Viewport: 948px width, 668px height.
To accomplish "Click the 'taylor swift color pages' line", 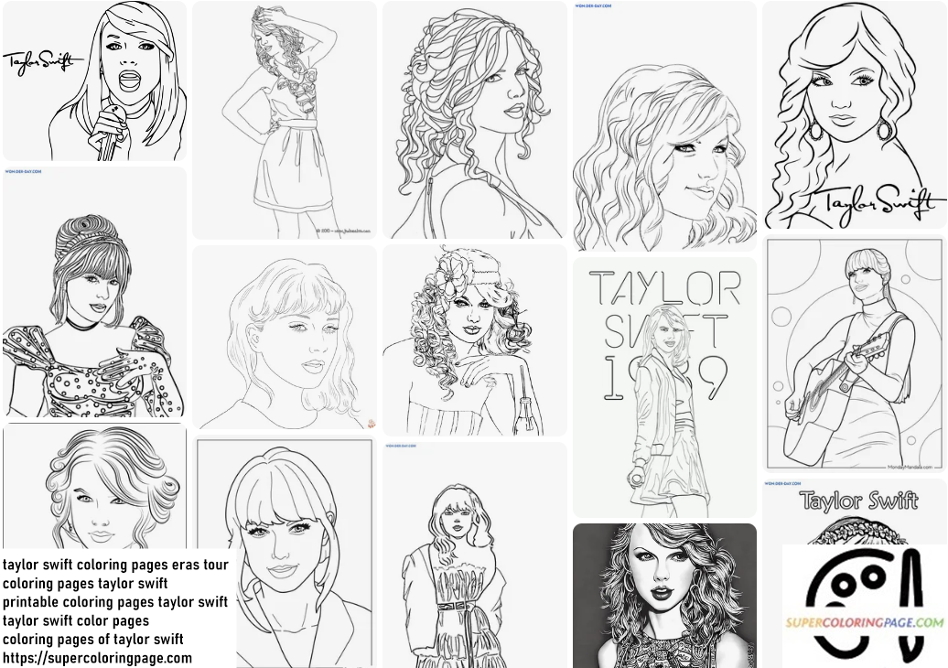I will coord(76,620).
